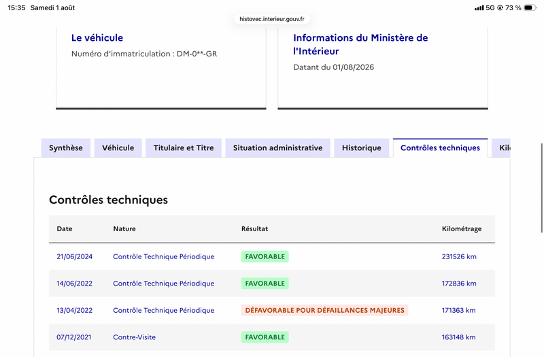Screen dimensions: 544x357
Task: Switch to the Véhicule tab
Action: coord(118,148)
